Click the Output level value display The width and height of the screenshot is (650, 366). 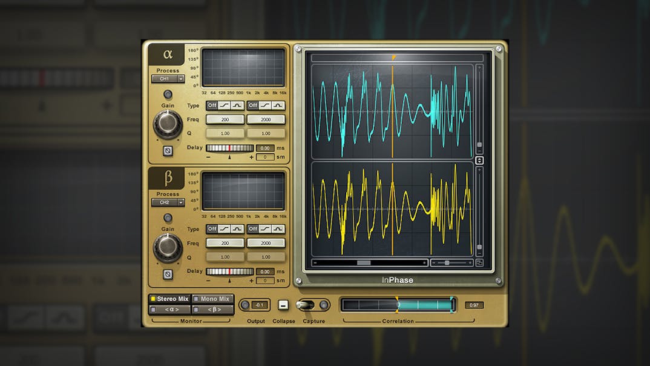260,305
